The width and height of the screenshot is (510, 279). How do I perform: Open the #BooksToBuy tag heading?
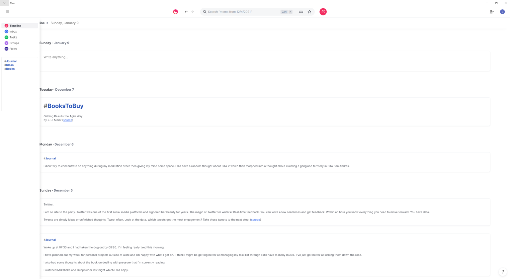[x=63, y=106]
